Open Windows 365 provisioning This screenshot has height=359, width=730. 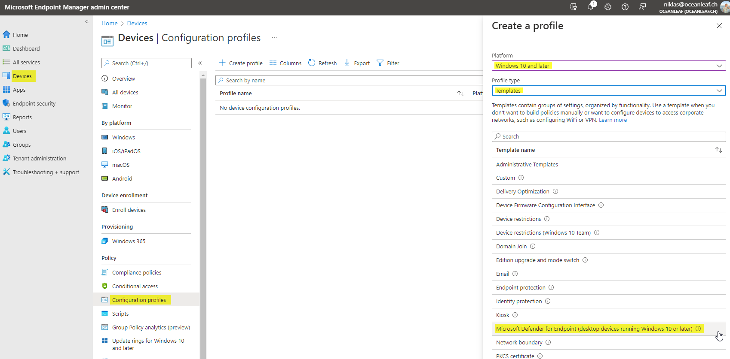coord(129,241)
